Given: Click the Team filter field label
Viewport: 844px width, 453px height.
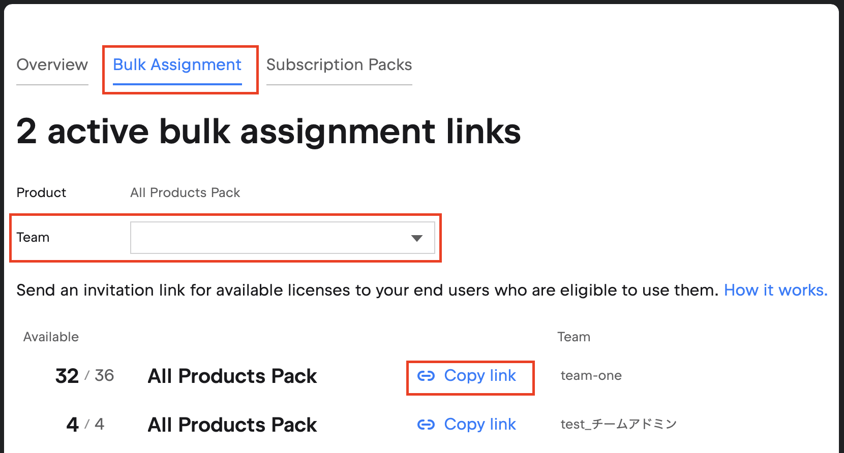Looking at the screenshot, I should 33,238.
